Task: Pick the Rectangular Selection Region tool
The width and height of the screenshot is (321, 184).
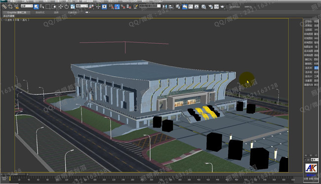Action: pos(48,6)
